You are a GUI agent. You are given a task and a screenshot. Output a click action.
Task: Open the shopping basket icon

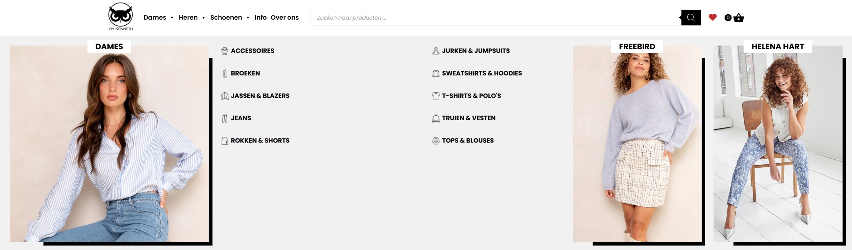point(738,18)
